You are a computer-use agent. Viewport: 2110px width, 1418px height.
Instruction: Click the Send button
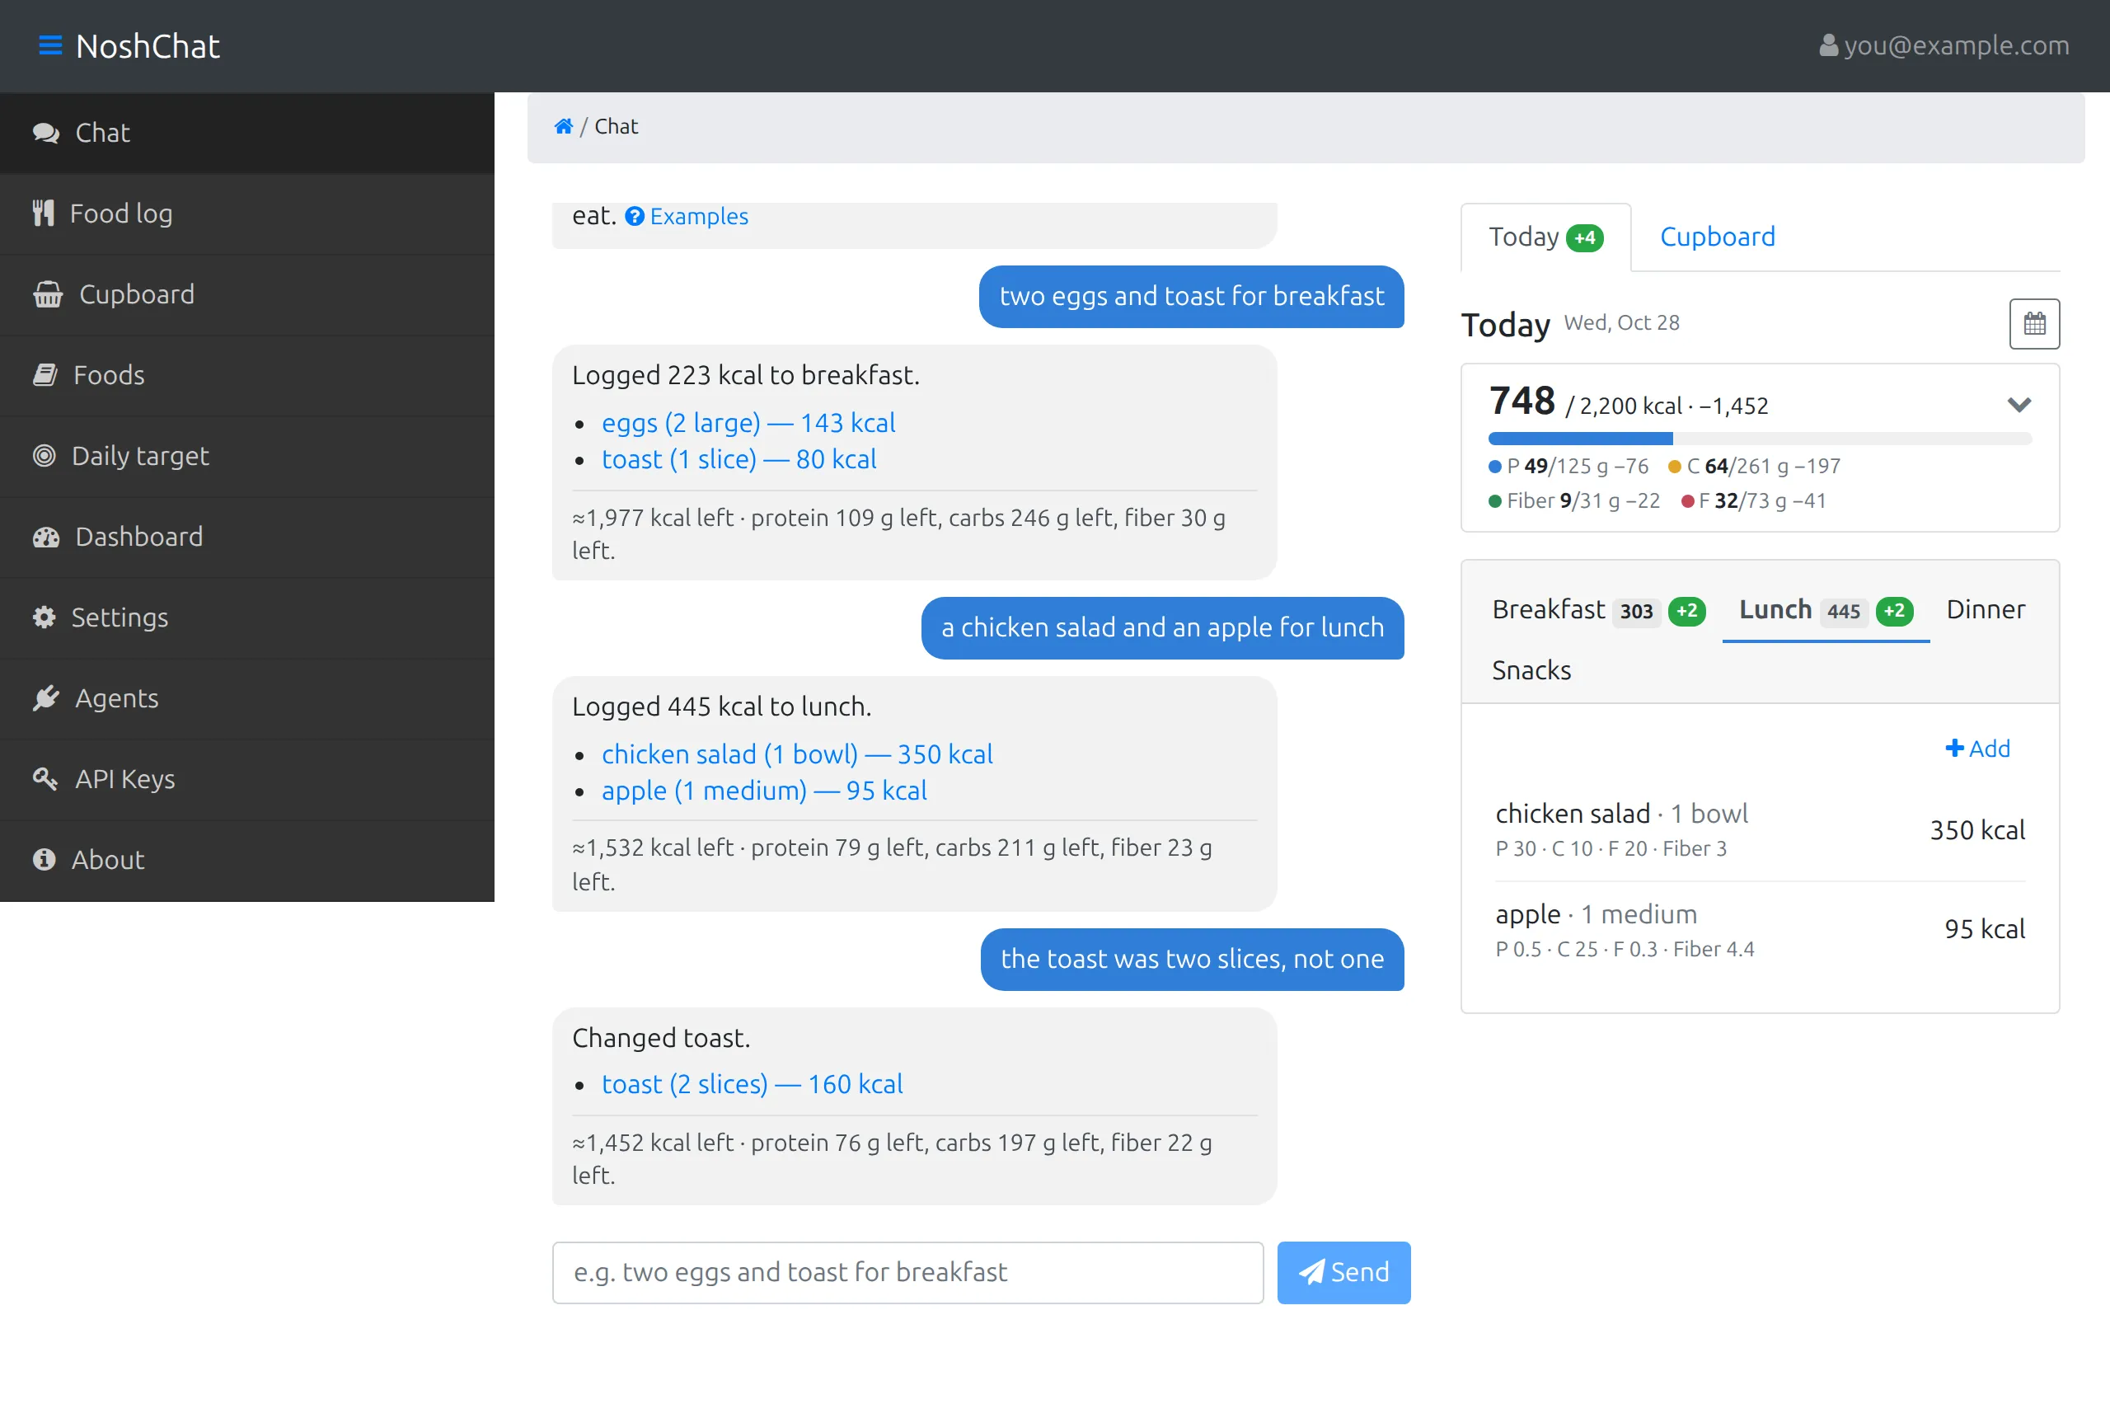click(x=1343, y=1272)
